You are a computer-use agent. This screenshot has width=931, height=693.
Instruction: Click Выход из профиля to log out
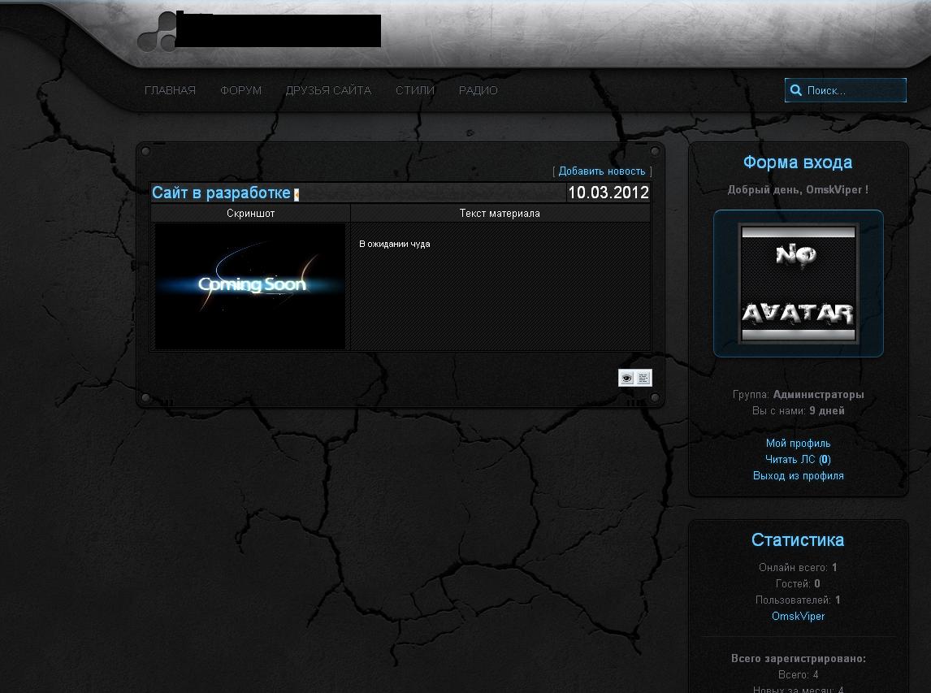(x=798, y=476)
